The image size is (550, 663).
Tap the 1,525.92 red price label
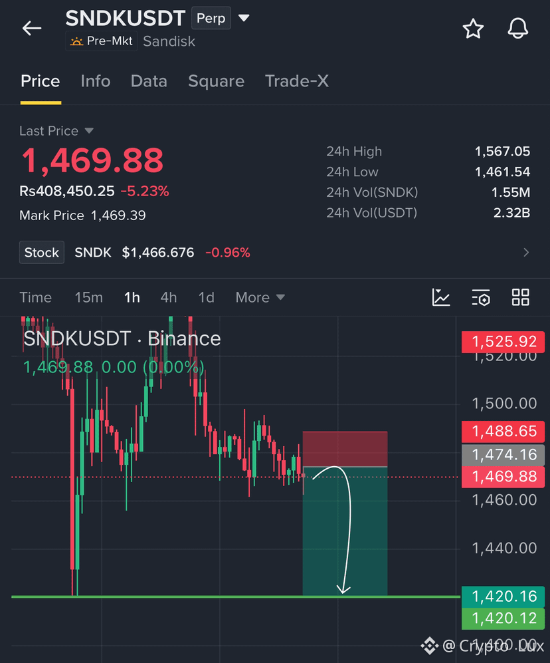pyautogui.click(x=503, y=342)
